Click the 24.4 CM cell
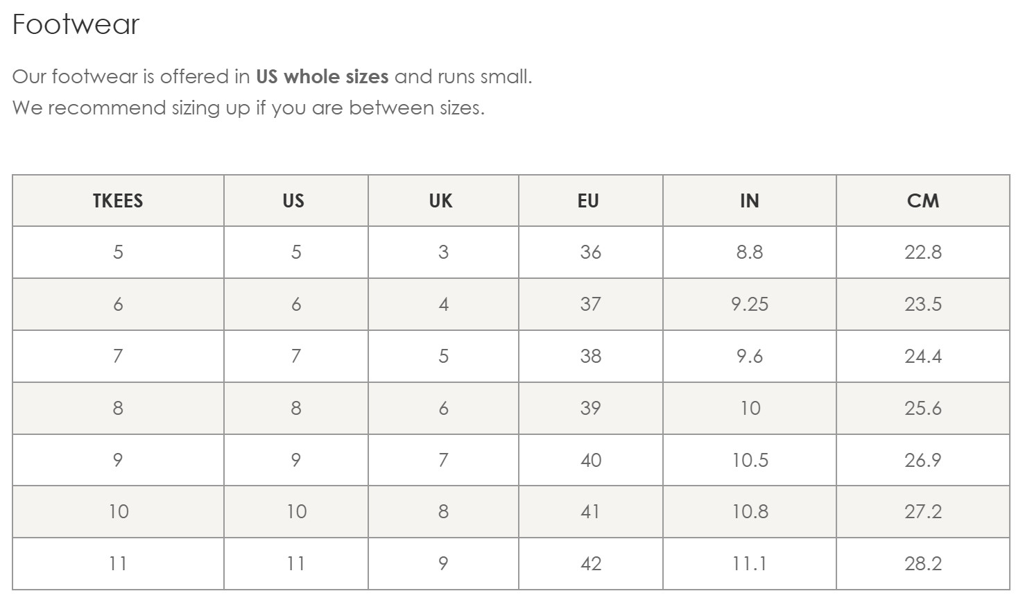This screenshot has width=1025, height=607. pos(923,356)
